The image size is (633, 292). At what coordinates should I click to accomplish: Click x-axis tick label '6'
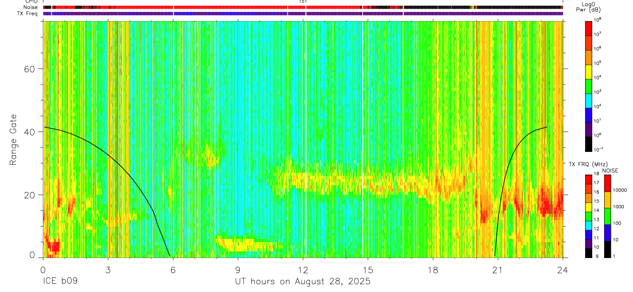point(173,269)
